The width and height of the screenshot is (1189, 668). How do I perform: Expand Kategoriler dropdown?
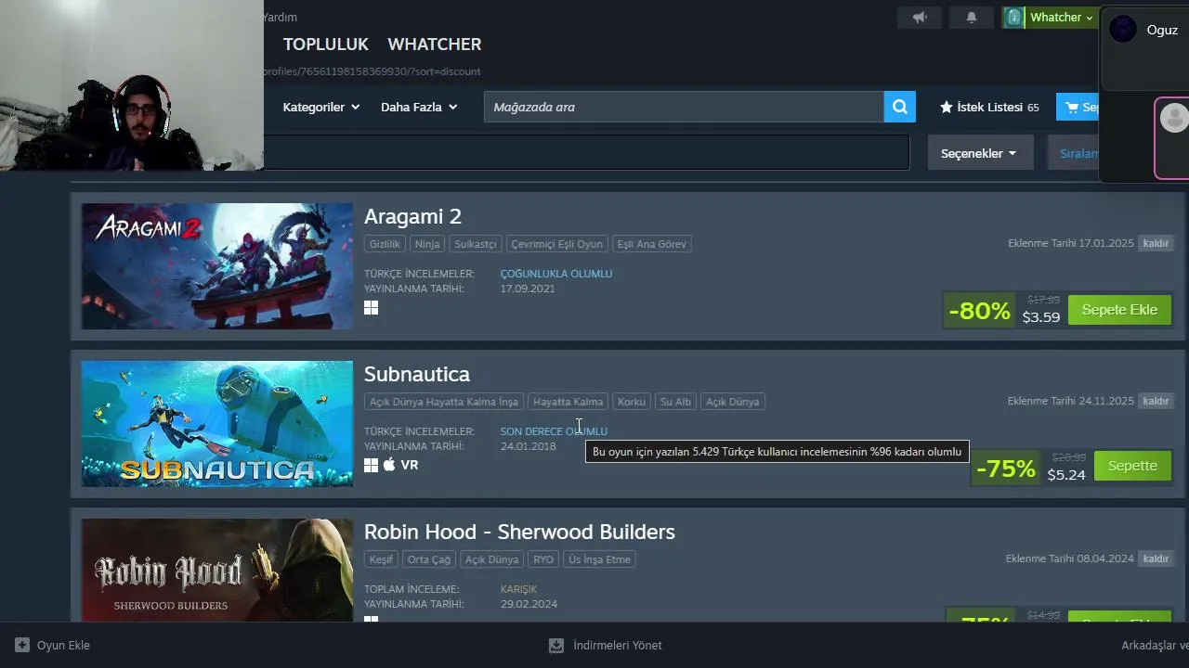[321, 107]
